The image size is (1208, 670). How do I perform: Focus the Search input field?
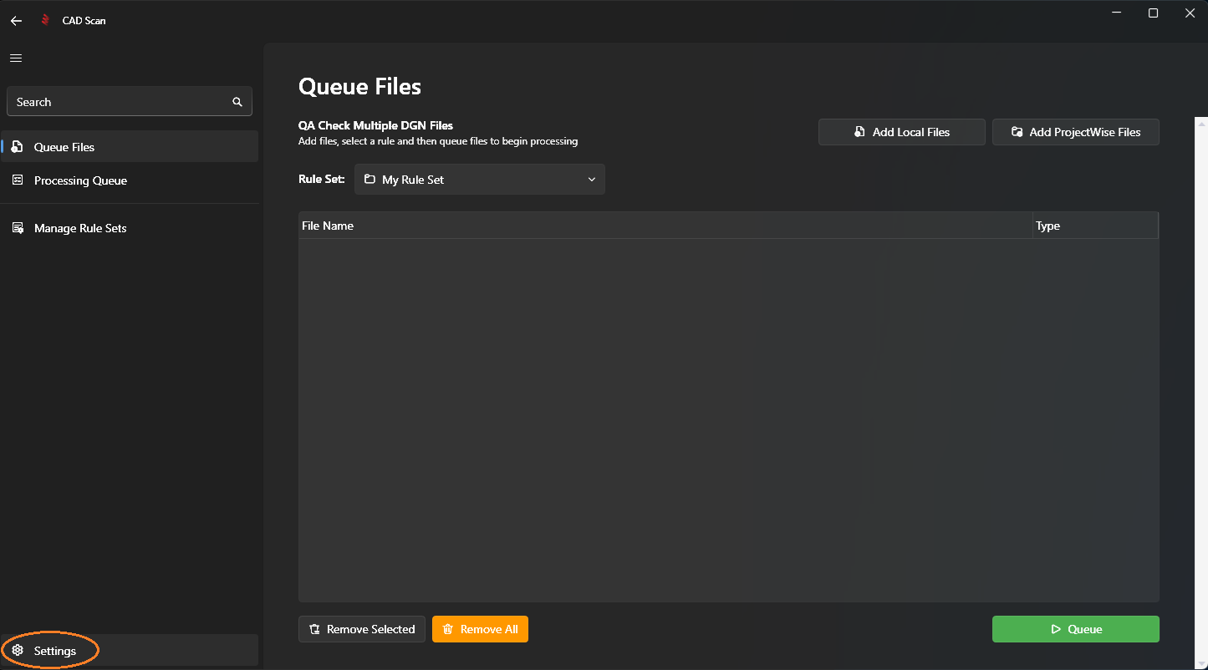(x=117, y=102)
